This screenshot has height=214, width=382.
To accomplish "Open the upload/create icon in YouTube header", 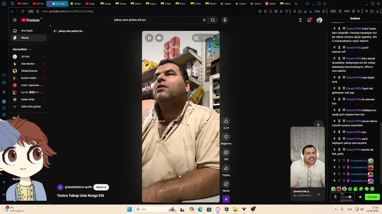I will click(x=300, y=20).
